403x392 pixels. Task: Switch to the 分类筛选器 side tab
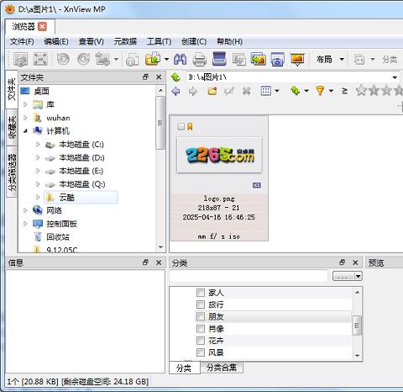point(12,172)
